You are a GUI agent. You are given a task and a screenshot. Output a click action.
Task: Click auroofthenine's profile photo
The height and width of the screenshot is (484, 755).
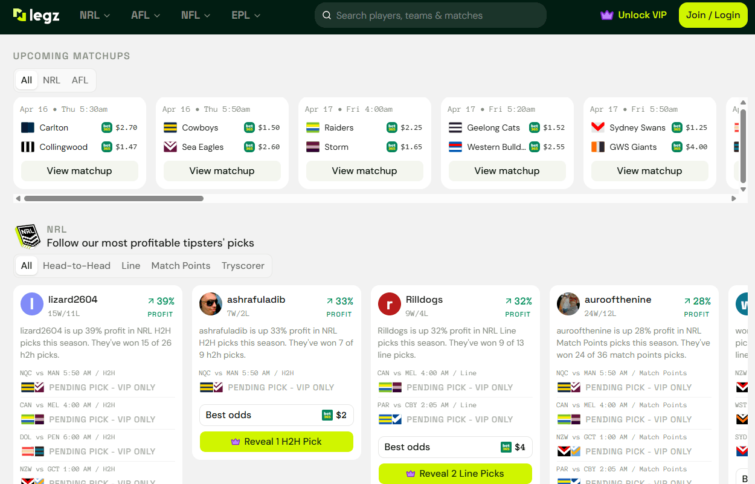[568, 304]
